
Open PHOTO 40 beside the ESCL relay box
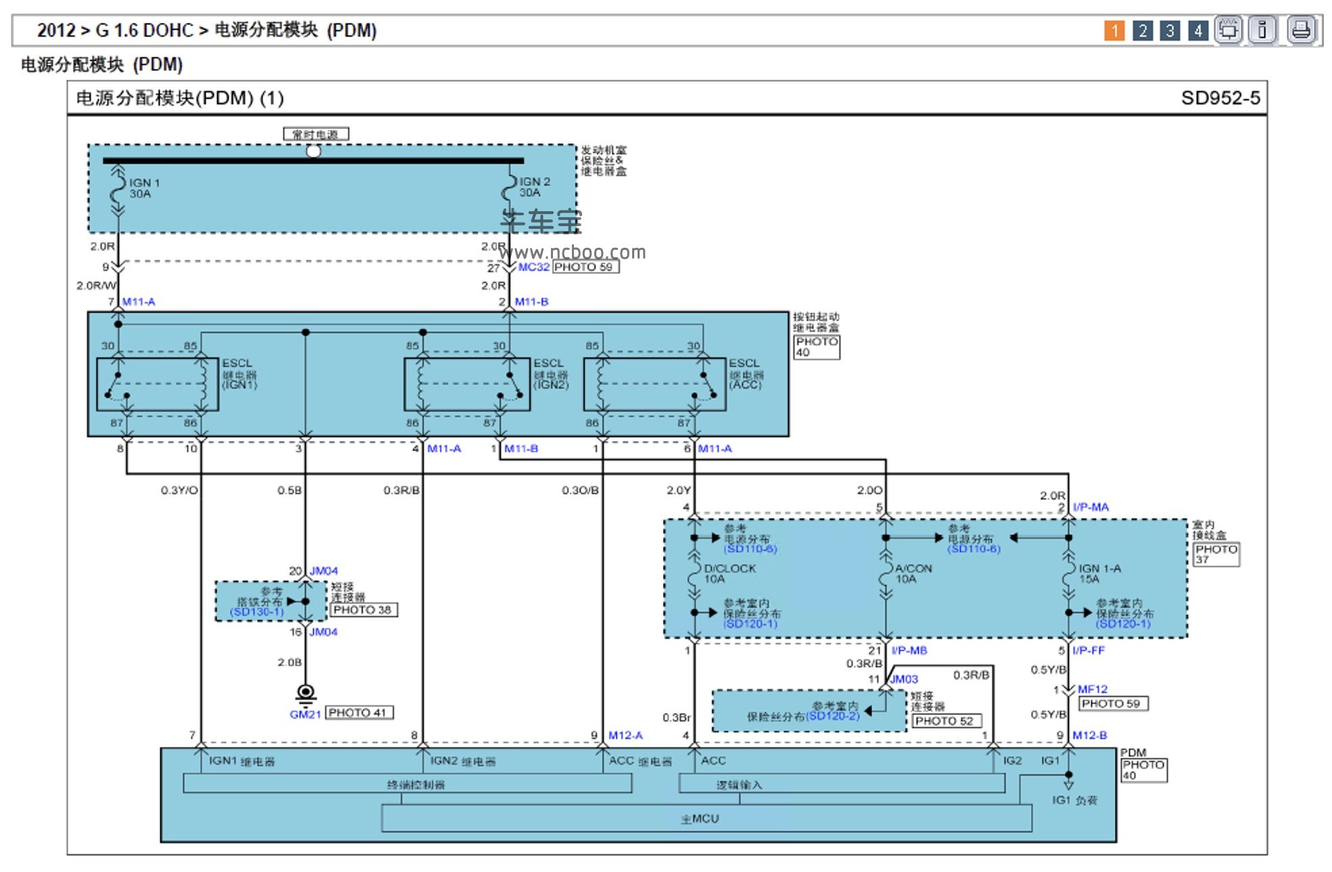[x=816, y=347]
